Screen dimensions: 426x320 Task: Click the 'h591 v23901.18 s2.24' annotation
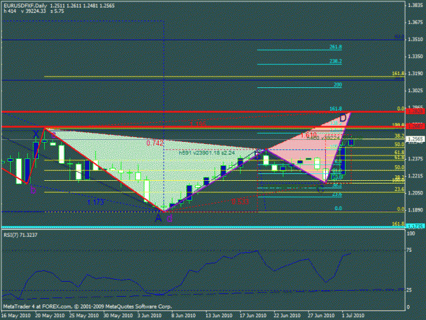point(207,153)
